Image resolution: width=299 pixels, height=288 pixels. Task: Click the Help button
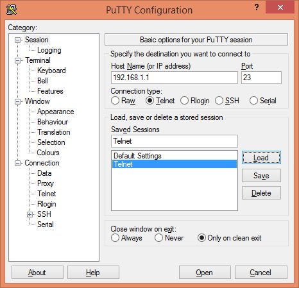click(x=93, y=273)
